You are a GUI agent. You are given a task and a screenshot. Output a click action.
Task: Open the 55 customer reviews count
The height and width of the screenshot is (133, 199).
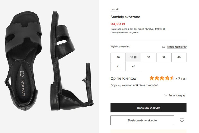[184, 79]
